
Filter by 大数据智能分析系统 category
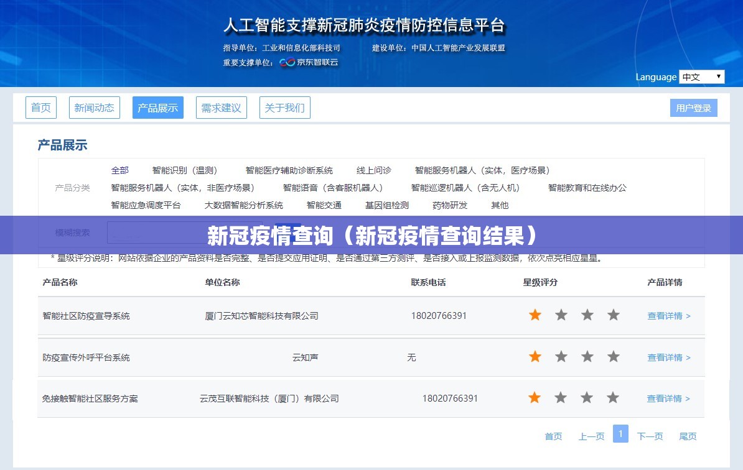pos(243,205)
